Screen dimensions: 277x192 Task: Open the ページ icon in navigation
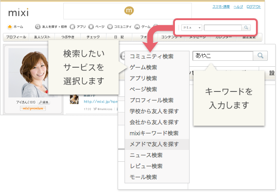coord(91,27)
